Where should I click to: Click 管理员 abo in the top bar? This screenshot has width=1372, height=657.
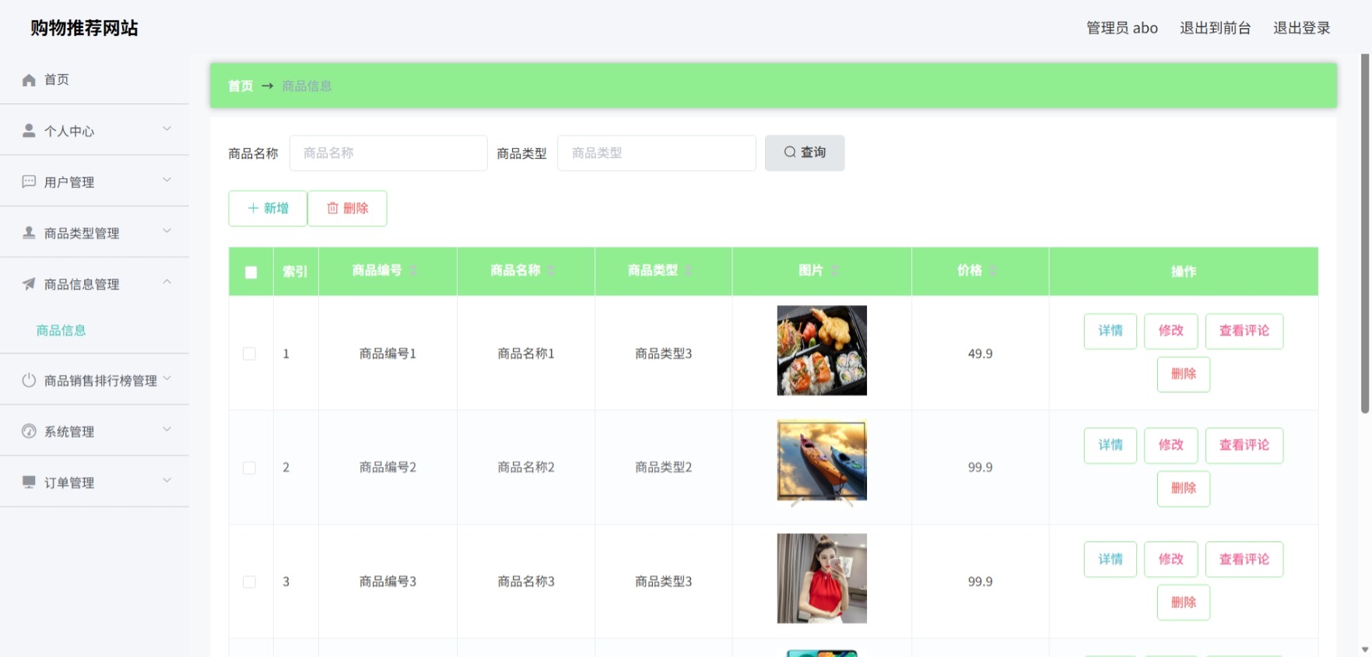[1121, 28]
